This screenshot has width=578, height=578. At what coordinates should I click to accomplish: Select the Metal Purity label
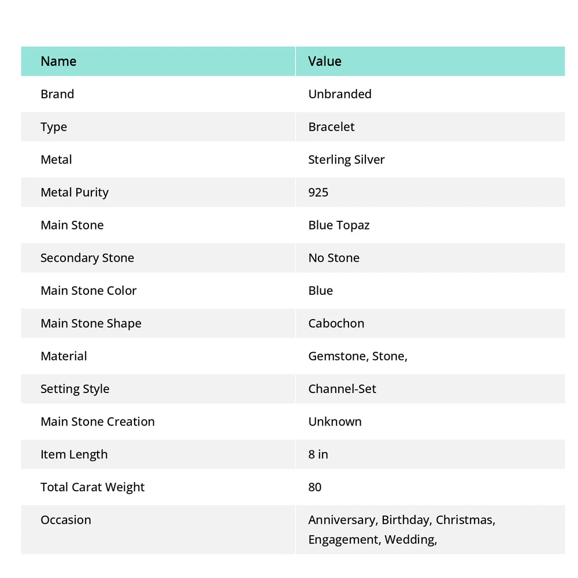click(x=75, y=192)
